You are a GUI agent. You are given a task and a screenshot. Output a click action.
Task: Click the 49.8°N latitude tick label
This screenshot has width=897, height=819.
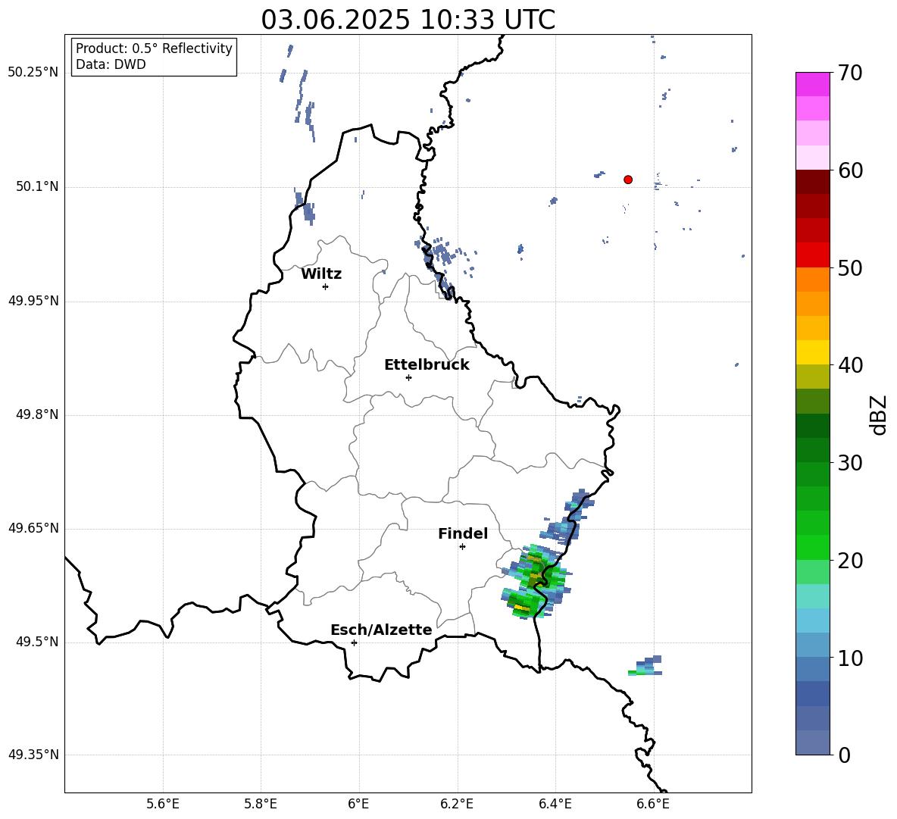point(37,414)
